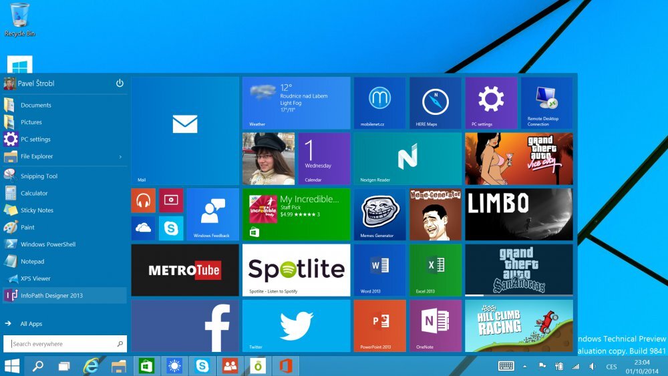Screen dimensions: 668x376
Task: Launch the Memes Generator trollface tile
Action: tap(379, 214)
